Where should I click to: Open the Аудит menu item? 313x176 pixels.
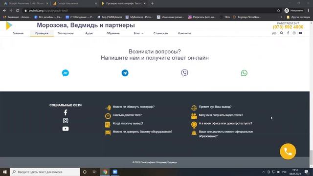pos(89,33)
